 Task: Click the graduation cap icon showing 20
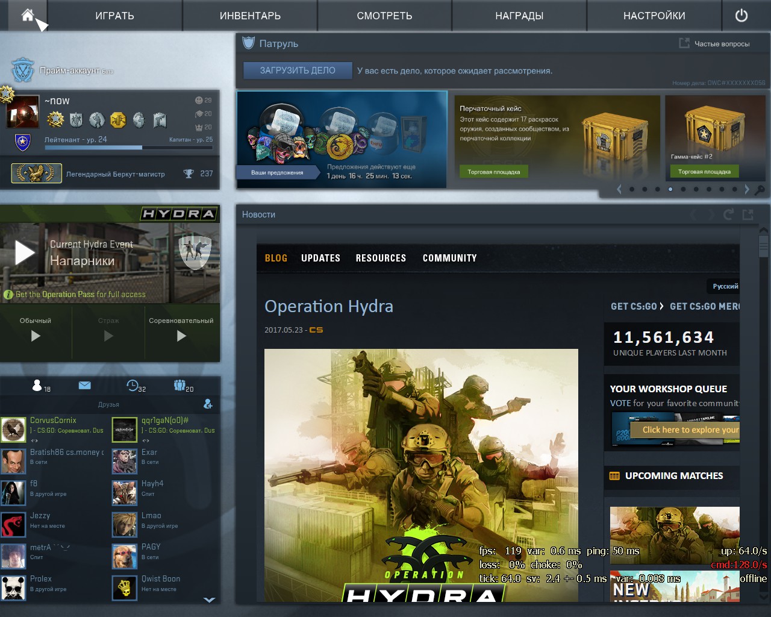(199, 113)
